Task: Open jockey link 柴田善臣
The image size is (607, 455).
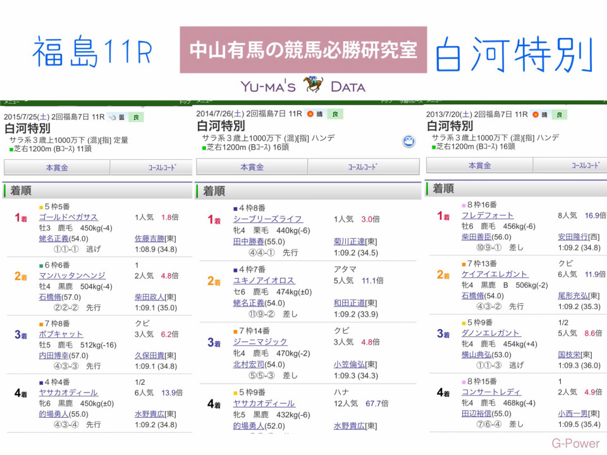Action: [x=477, y=237]
